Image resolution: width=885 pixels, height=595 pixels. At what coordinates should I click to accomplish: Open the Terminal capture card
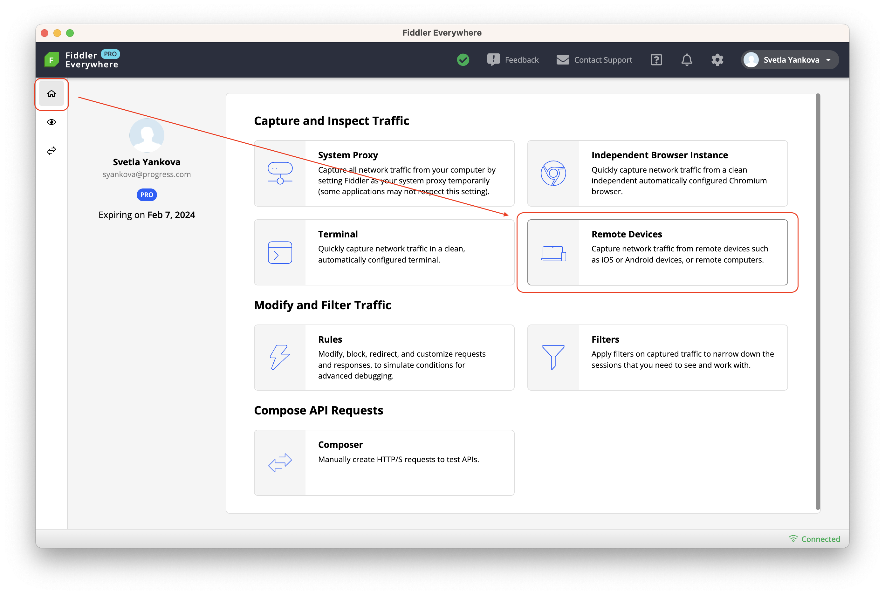click(384, 252)
